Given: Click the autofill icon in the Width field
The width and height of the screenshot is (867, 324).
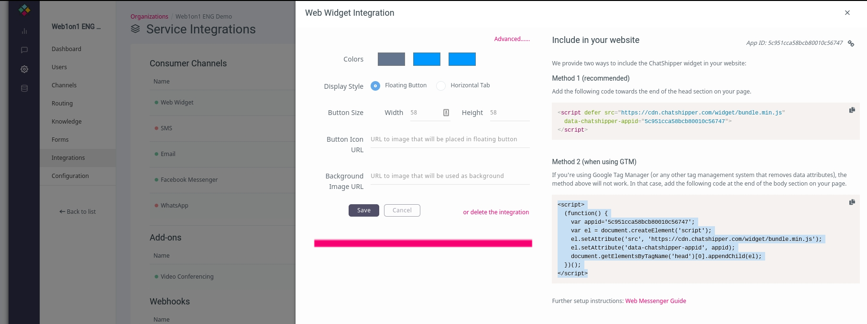Looking at the screenshot, I should click(x=446, y=113).
